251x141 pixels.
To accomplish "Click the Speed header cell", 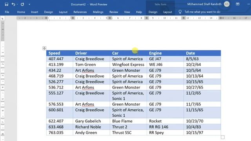I will click(60, 53).
